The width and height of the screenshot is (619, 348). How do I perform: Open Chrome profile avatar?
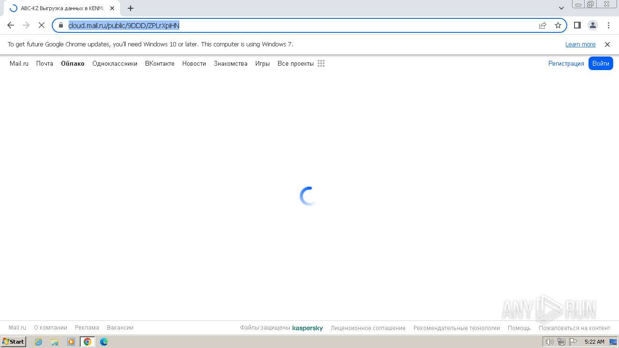[593, 25]
